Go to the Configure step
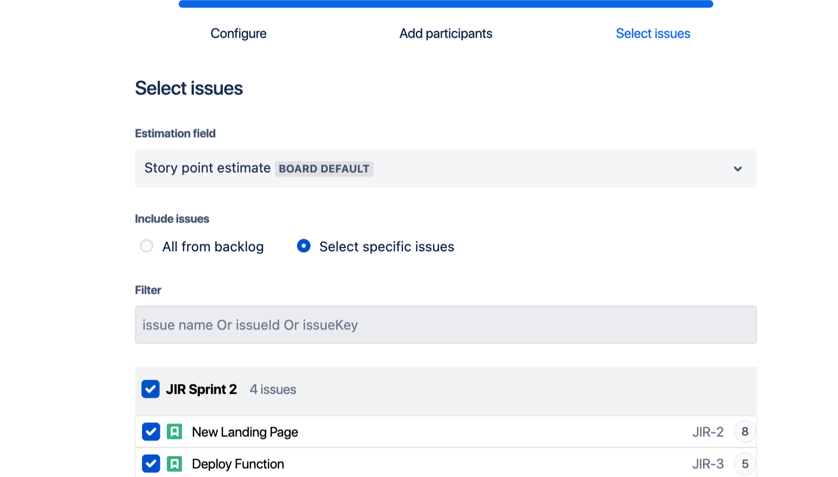 pos(238,33)
